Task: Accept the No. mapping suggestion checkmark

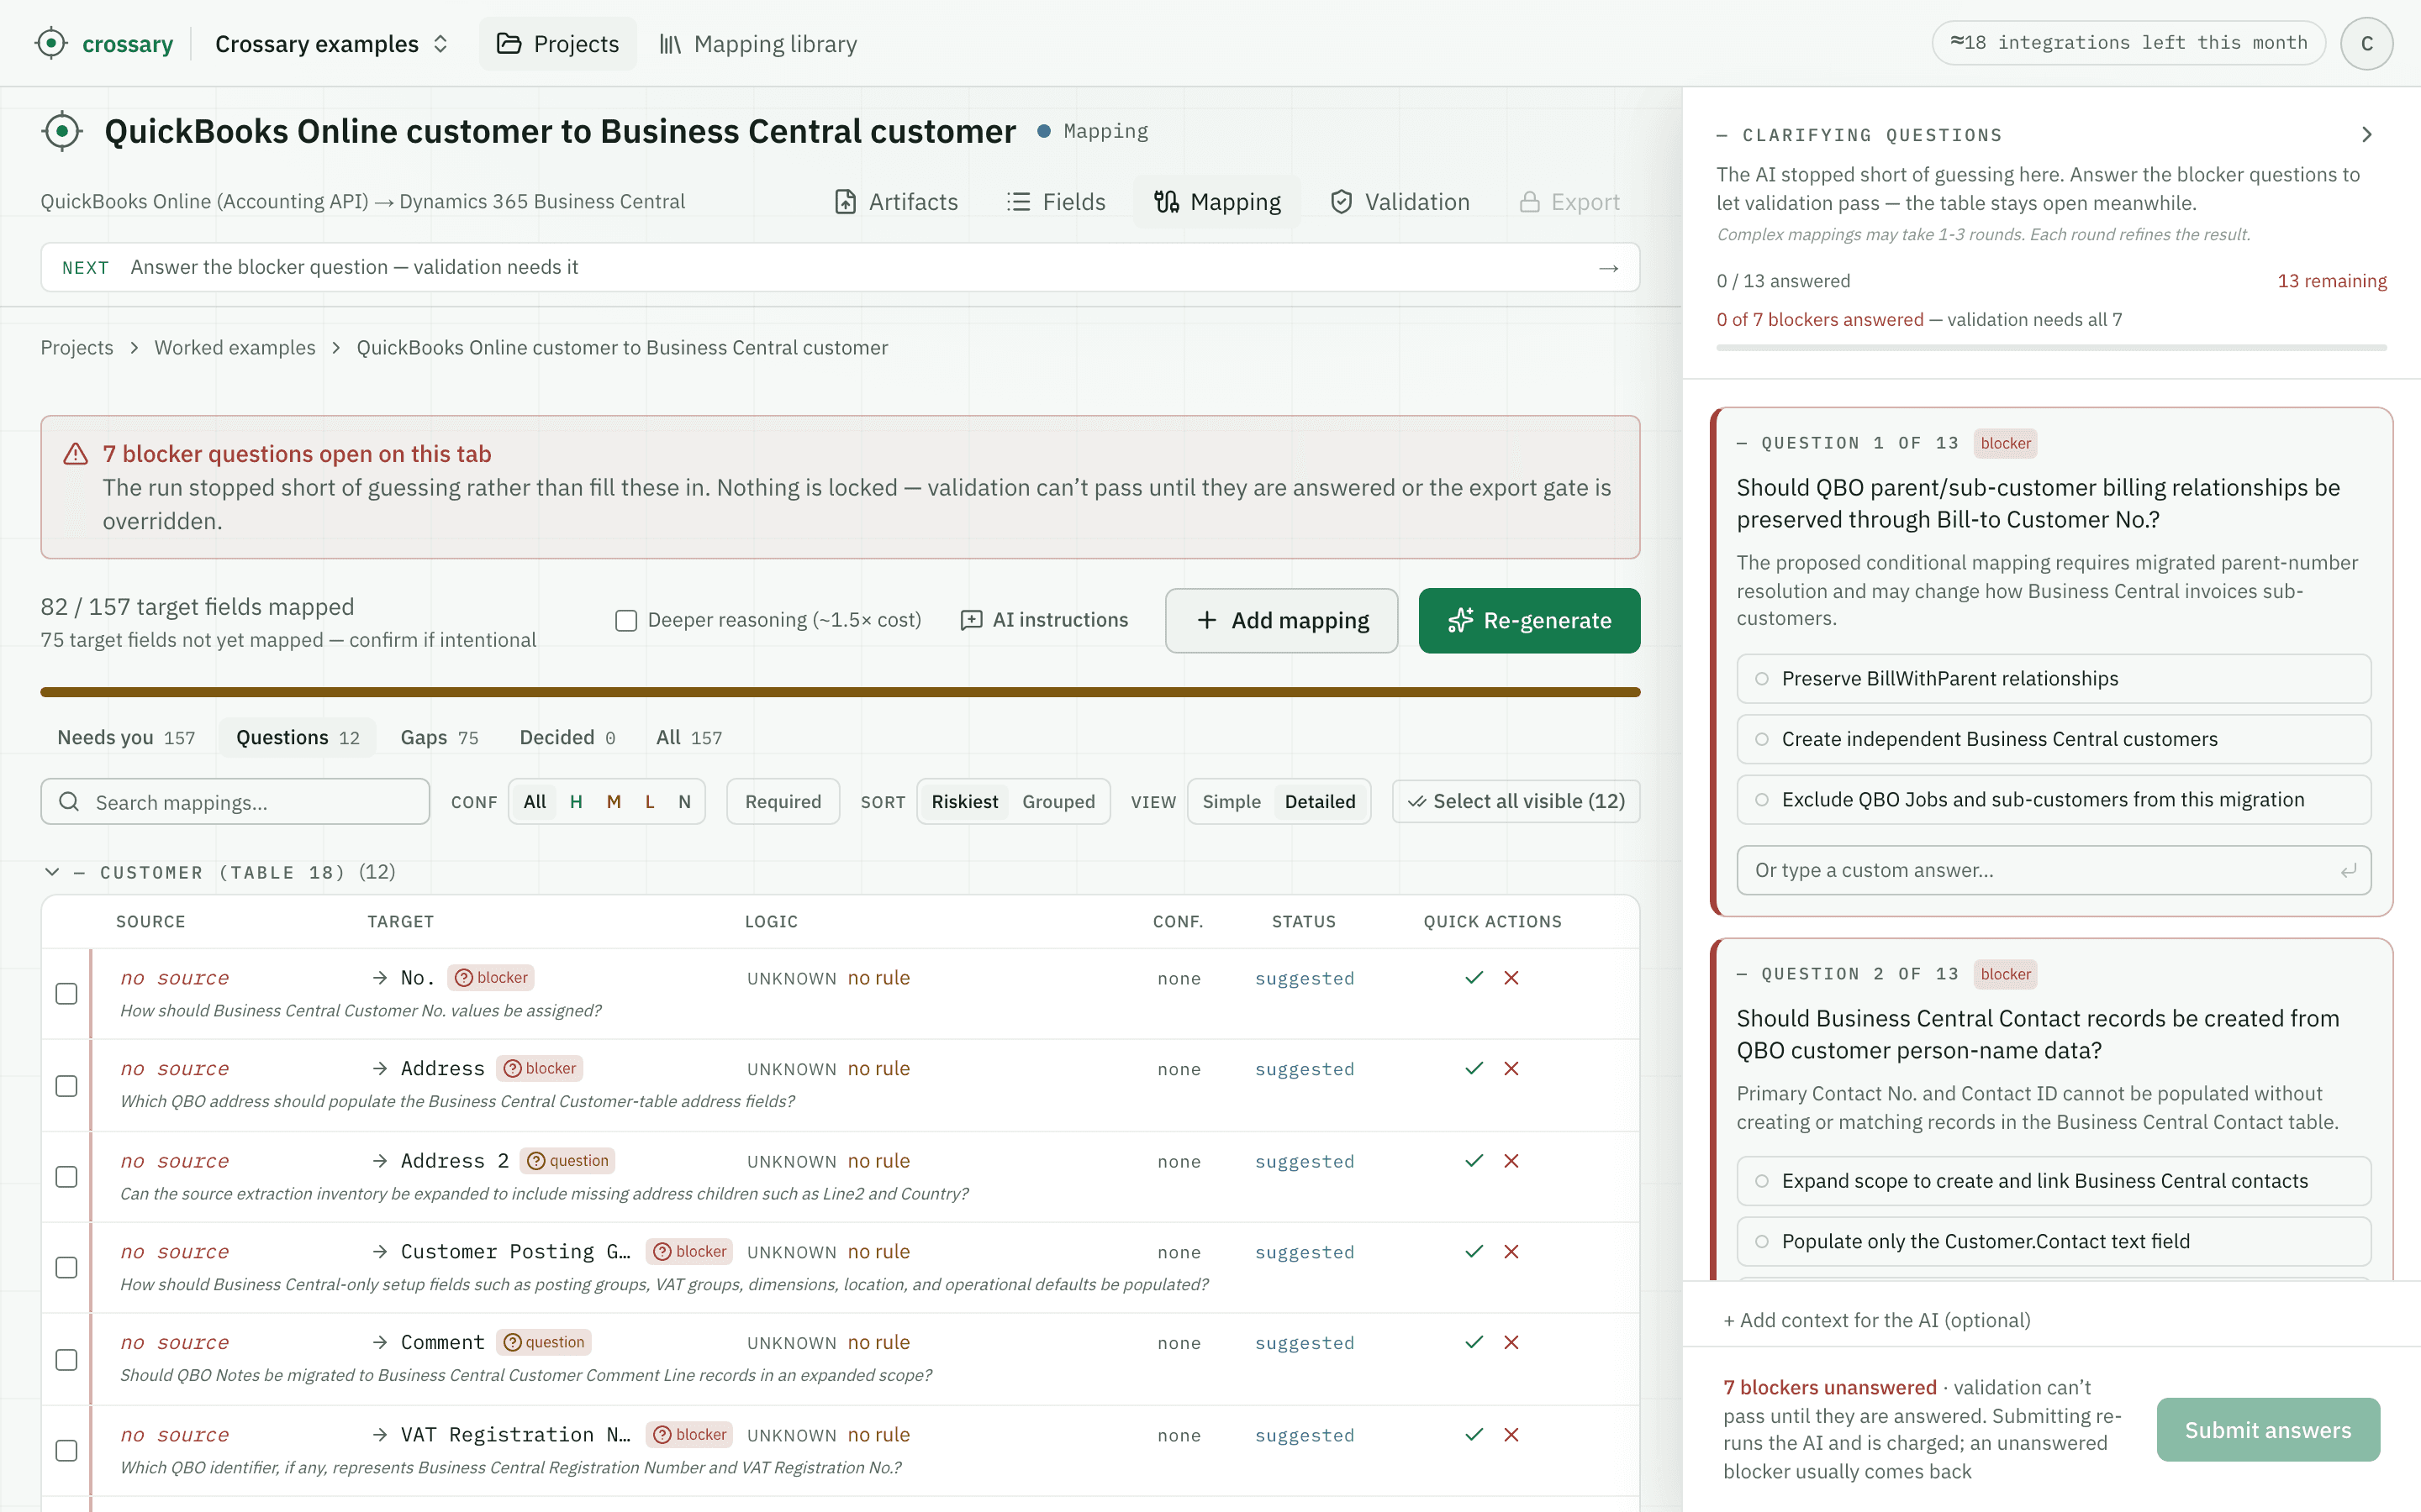Action: point(1474,978)
